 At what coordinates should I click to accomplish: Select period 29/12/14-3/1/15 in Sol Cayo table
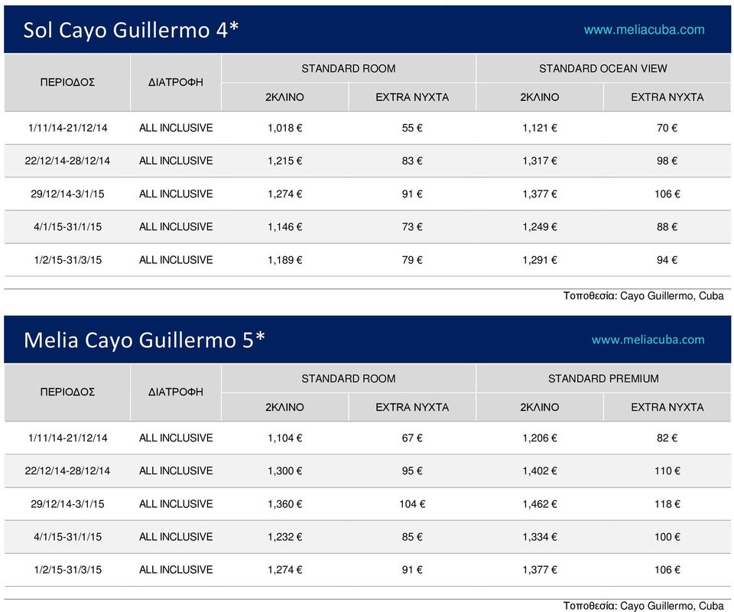coord(67,194)
